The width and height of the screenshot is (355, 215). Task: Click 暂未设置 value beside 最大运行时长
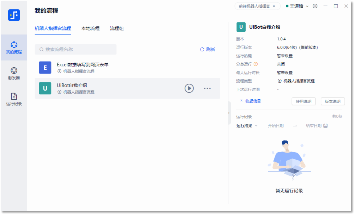[x=285, y=73]
